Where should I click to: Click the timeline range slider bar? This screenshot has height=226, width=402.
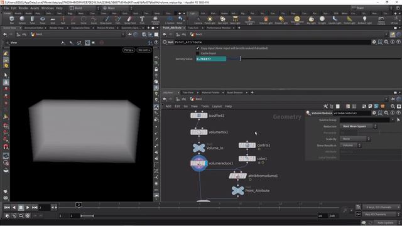coord(87,216)
